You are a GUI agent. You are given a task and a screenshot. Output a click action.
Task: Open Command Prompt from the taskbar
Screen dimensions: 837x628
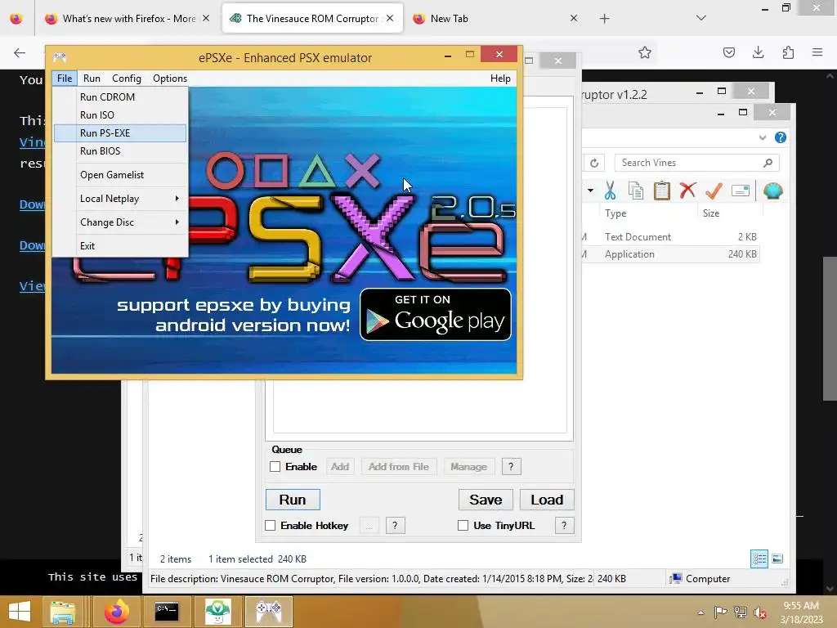click(167, 612)
